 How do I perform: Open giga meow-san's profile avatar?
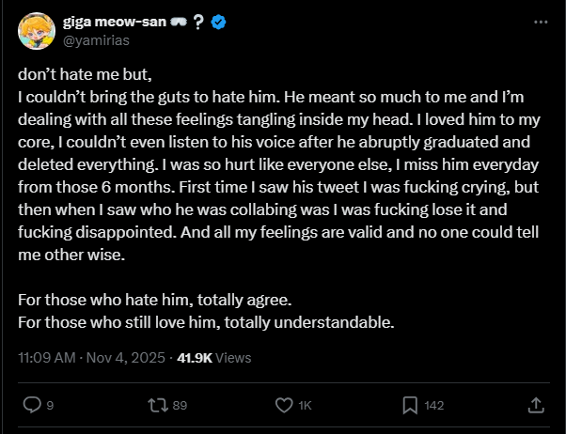[36, 33]
